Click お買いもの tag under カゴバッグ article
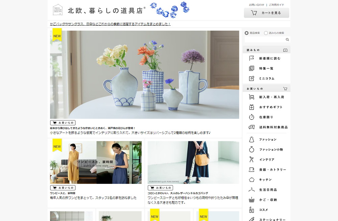The width and height of the screenshot is (338, 221). point(160,188)
